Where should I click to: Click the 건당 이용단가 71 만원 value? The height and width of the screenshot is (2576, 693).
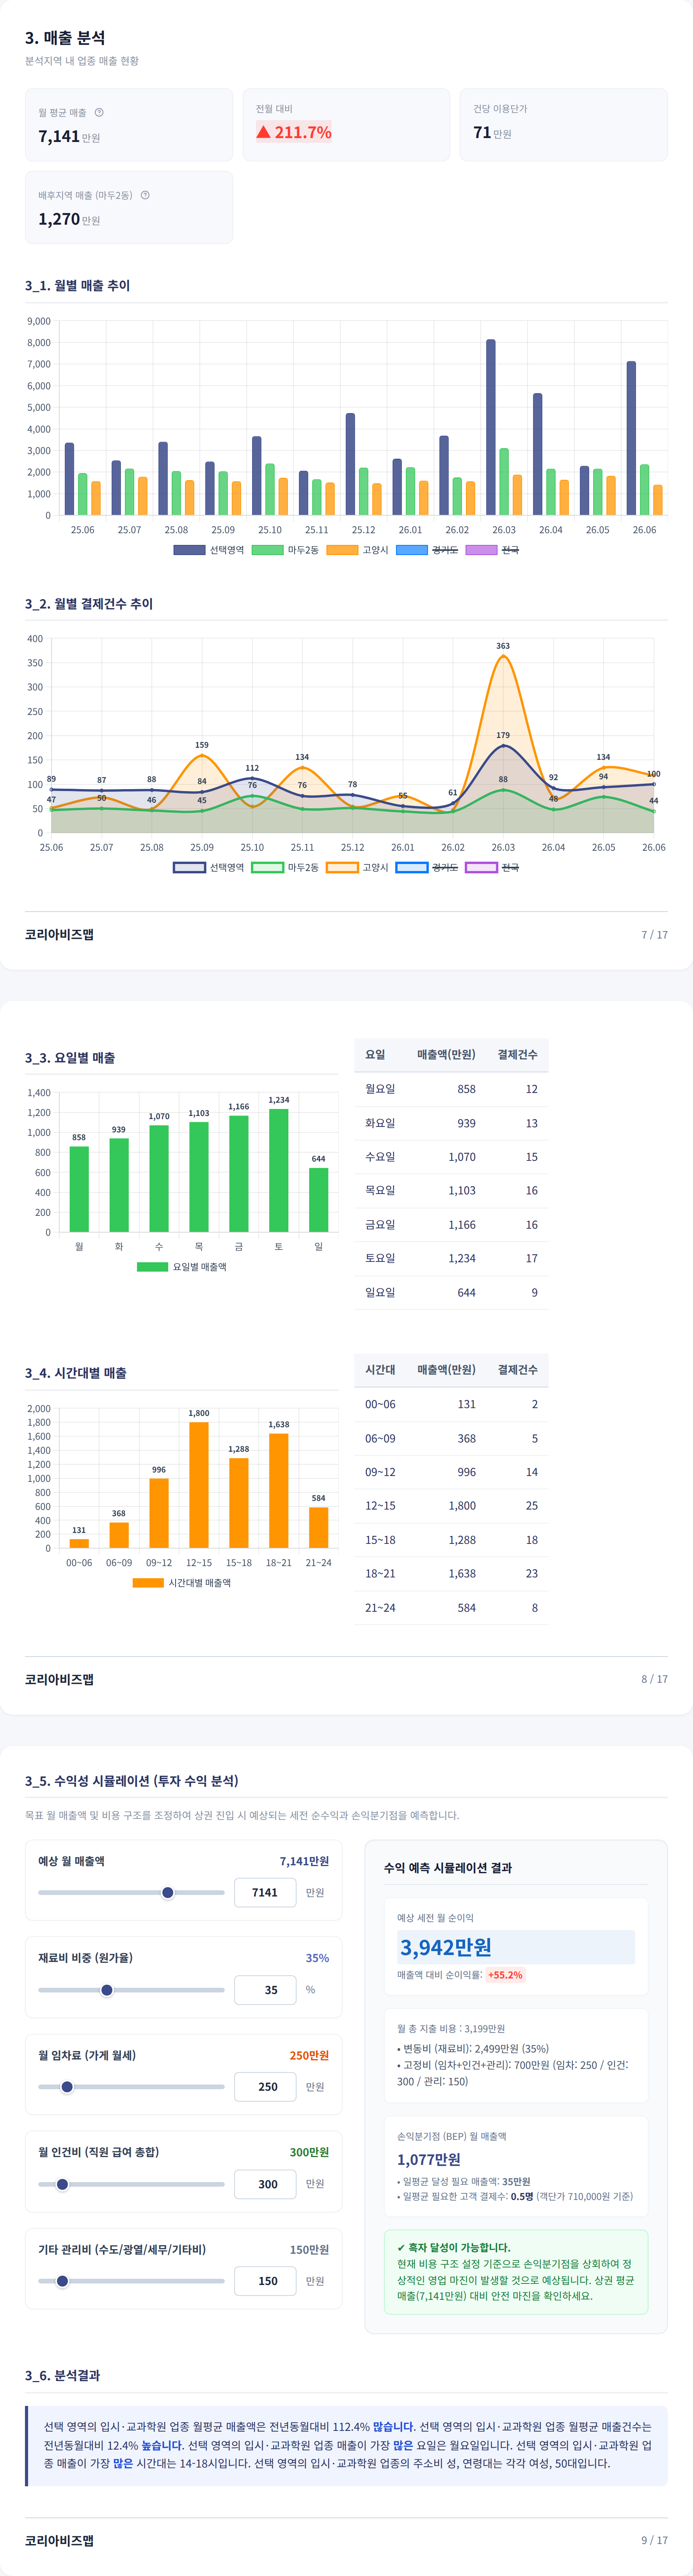click(x=492, y=132)
